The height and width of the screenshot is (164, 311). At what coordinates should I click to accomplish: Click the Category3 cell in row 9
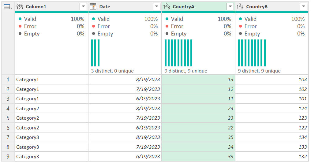(51, 156)
